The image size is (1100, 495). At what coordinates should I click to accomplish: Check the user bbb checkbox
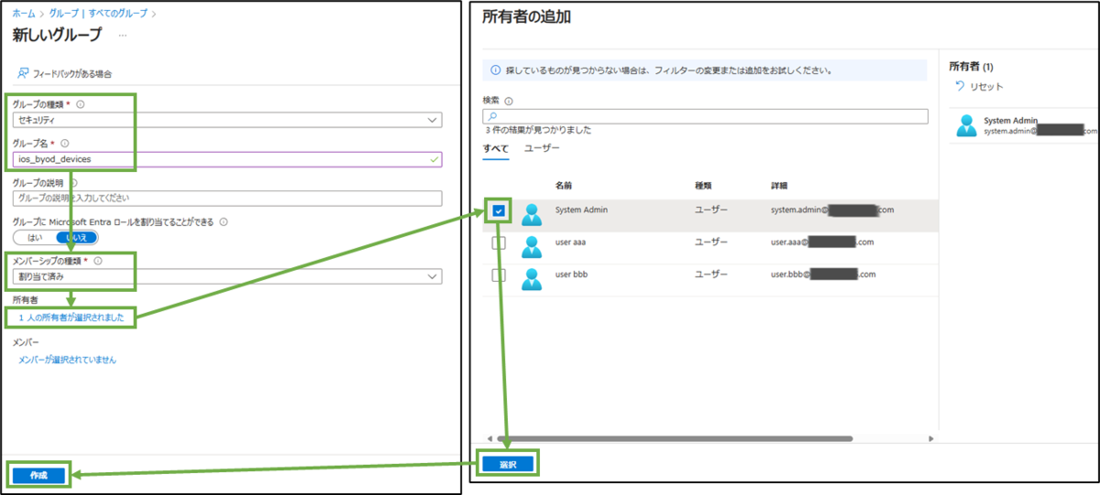point(499,275)
